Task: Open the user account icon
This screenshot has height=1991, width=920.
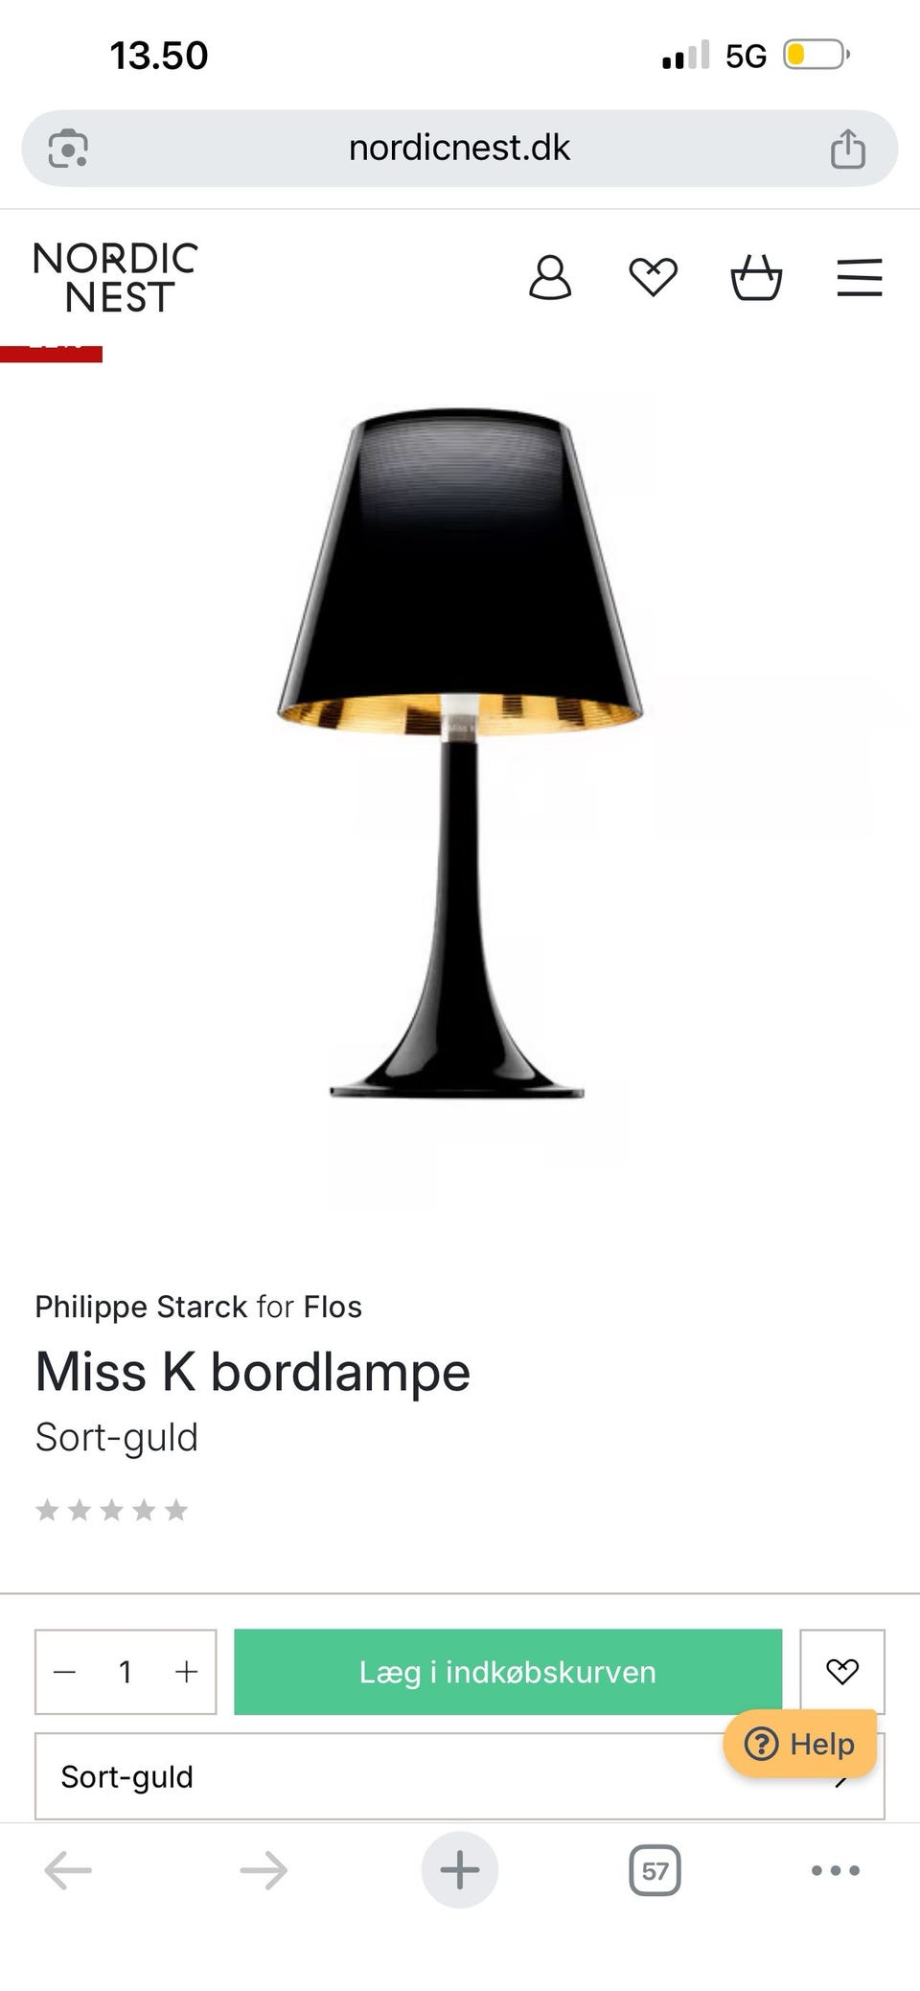Action: pyautogui.click(x=550, y=278)
